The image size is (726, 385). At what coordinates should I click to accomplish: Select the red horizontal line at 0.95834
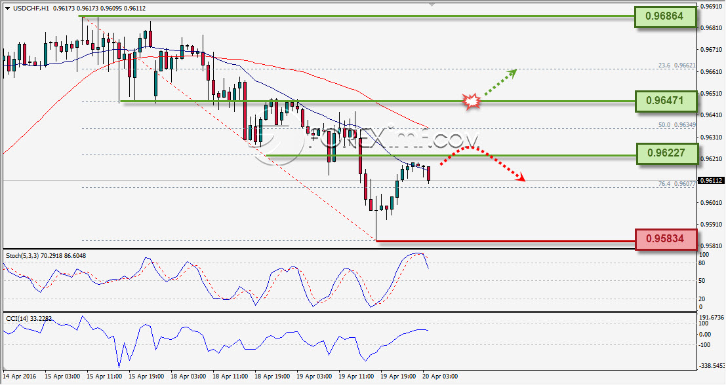pyautogui.click(x=506, y=241)
